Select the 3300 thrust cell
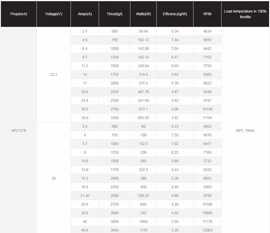270x233 pixels. pos(115,118)
